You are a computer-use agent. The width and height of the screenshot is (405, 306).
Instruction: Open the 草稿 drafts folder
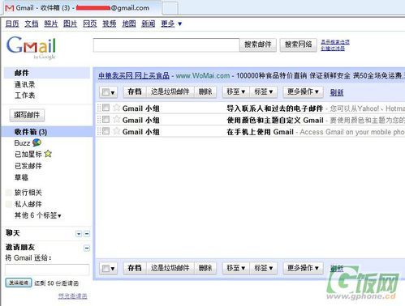tap(21, 177)
